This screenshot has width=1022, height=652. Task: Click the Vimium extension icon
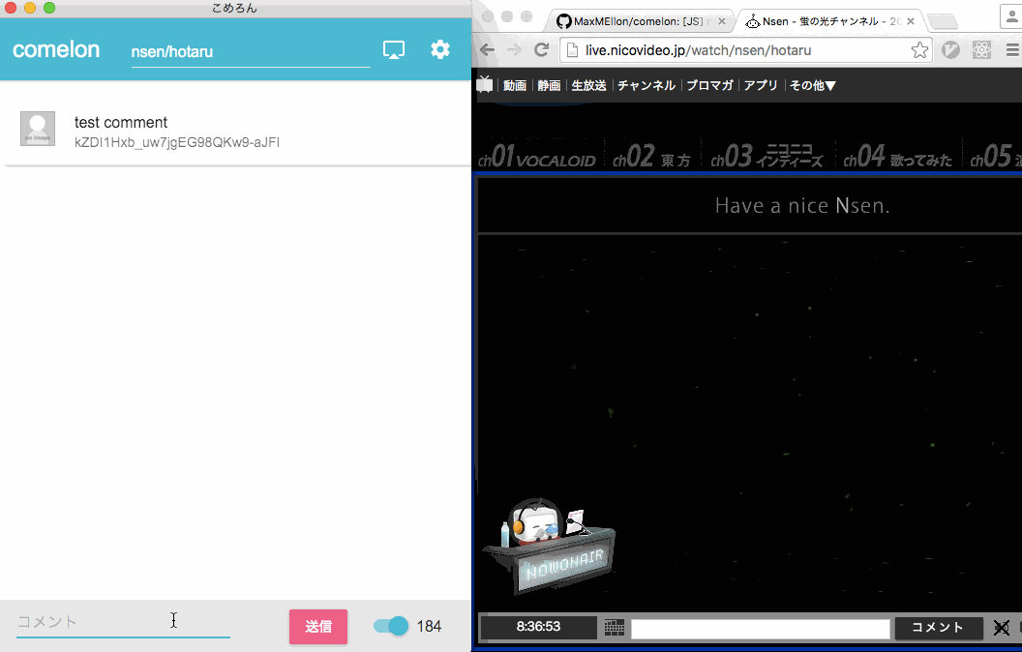[951, 50]
